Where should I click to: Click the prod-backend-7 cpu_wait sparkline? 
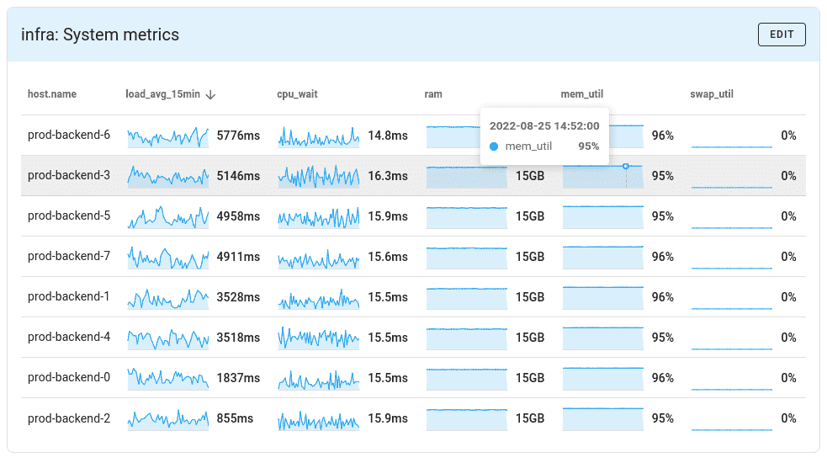(x=318, y=257)
